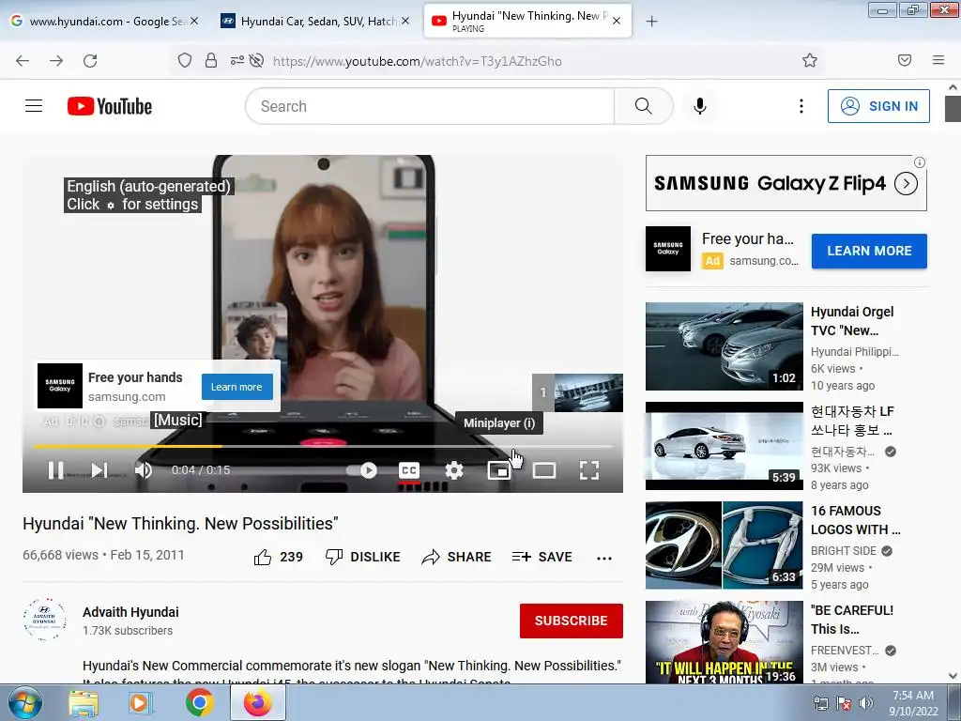Click the magnifier search button
This screenshot has height=721, width=961.
(644, 106)
